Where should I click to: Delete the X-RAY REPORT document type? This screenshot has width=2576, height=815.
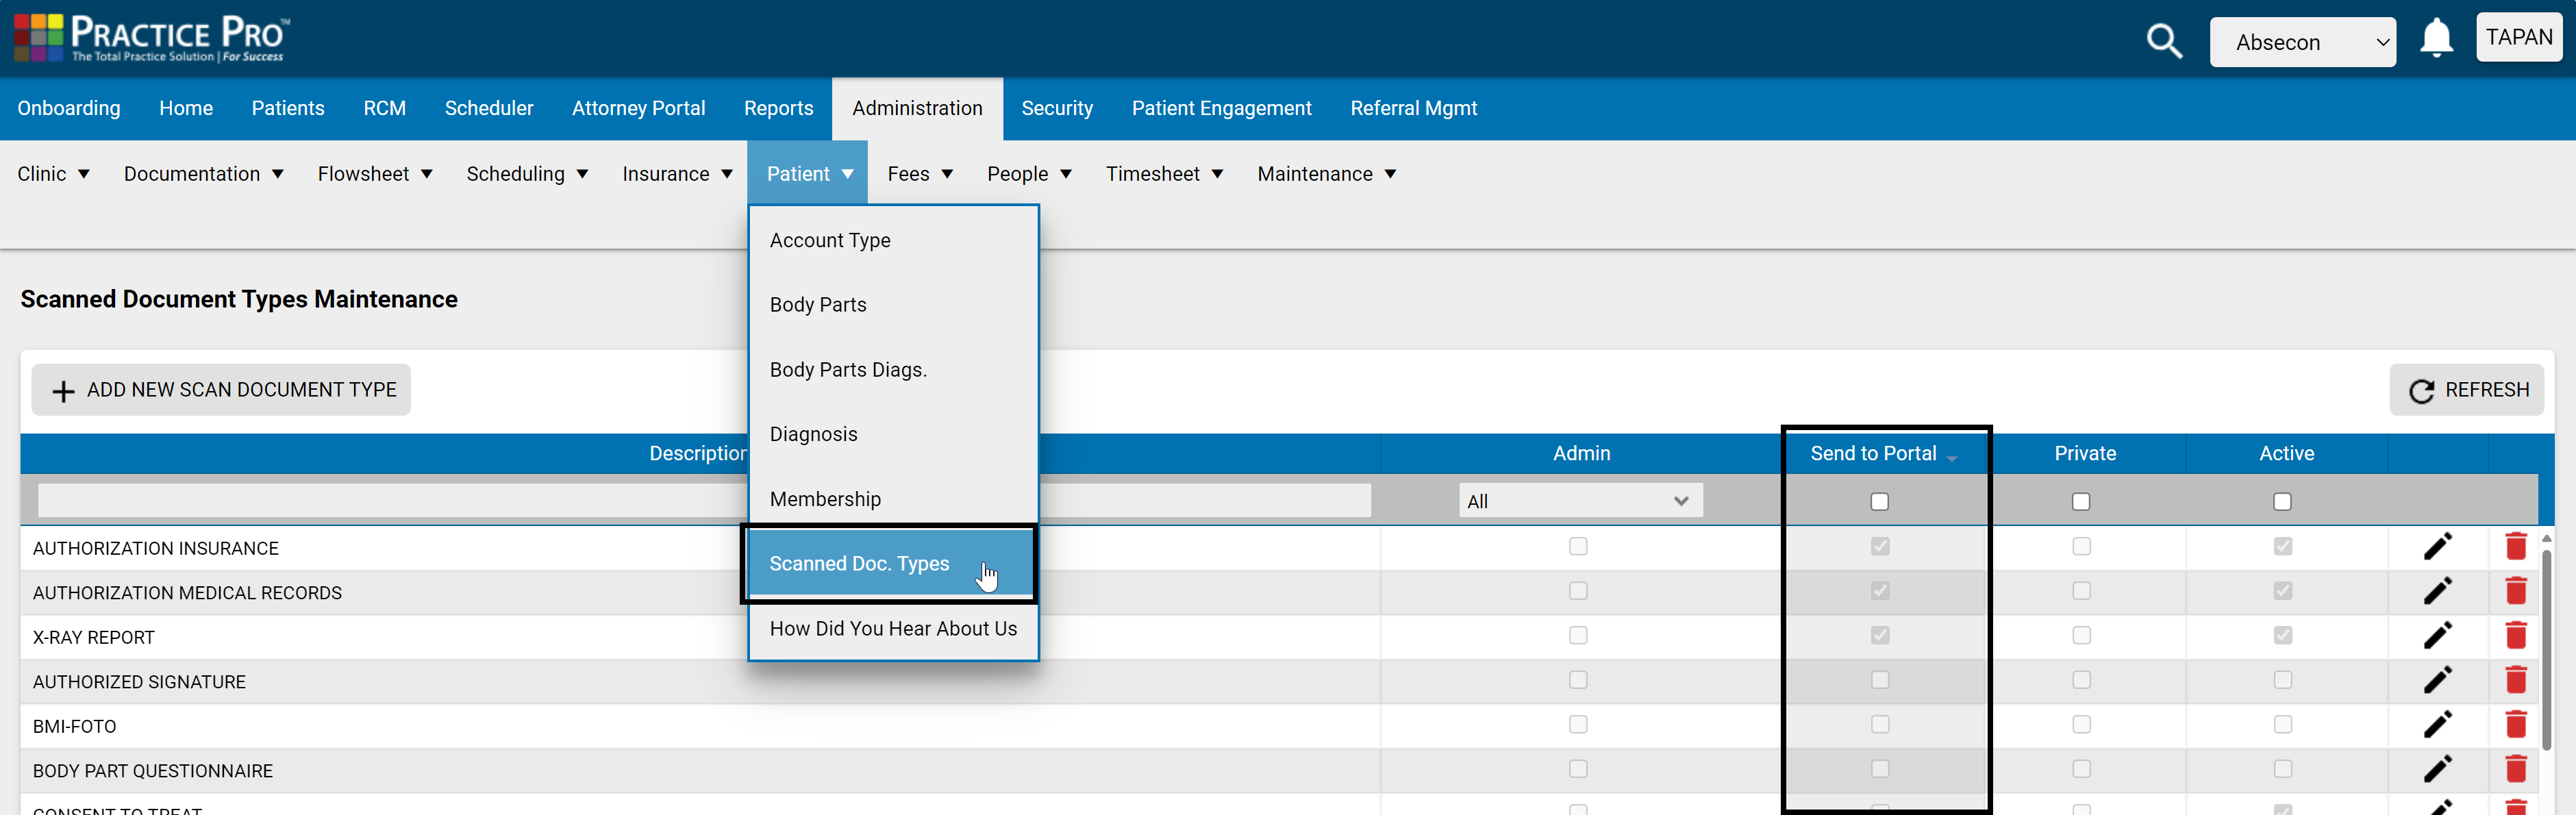coord(2516,635)
